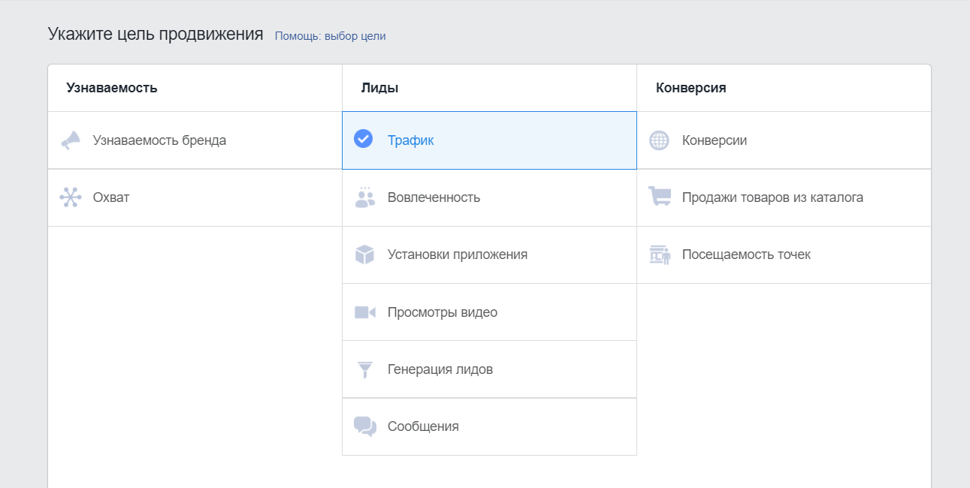
Task: Choose the Охват objective
Action: coord(111,197)
